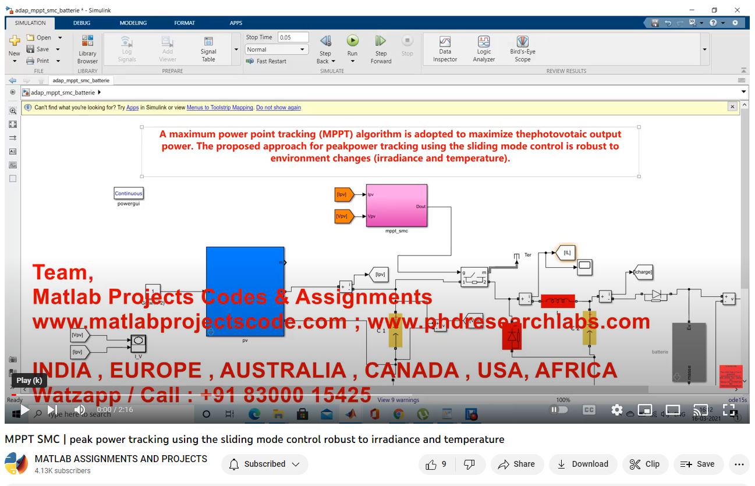The image size is (755, 486).
Task: Open the Normal simulation mode dropdown
Action: [x=277, y=49]
